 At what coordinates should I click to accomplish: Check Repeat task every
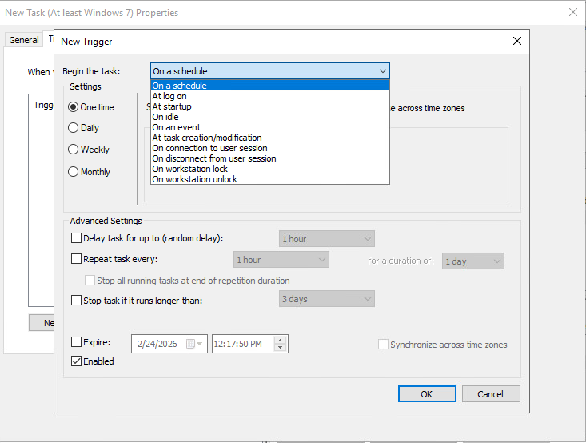[76, 259]
